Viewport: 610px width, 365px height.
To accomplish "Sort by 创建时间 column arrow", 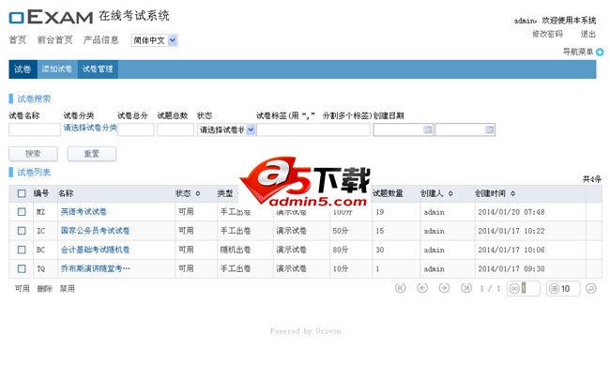I will click(x=512, y=193).
